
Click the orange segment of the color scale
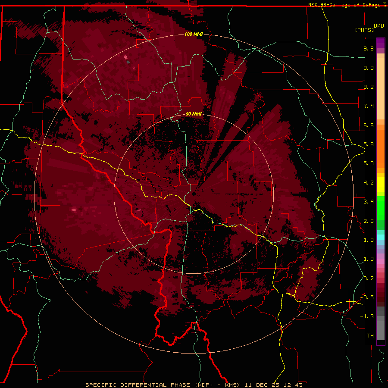click(381, 148)
